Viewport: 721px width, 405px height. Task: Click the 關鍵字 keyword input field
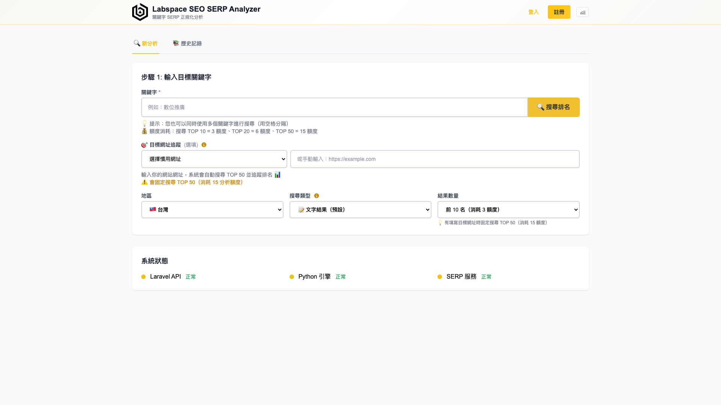334,107
